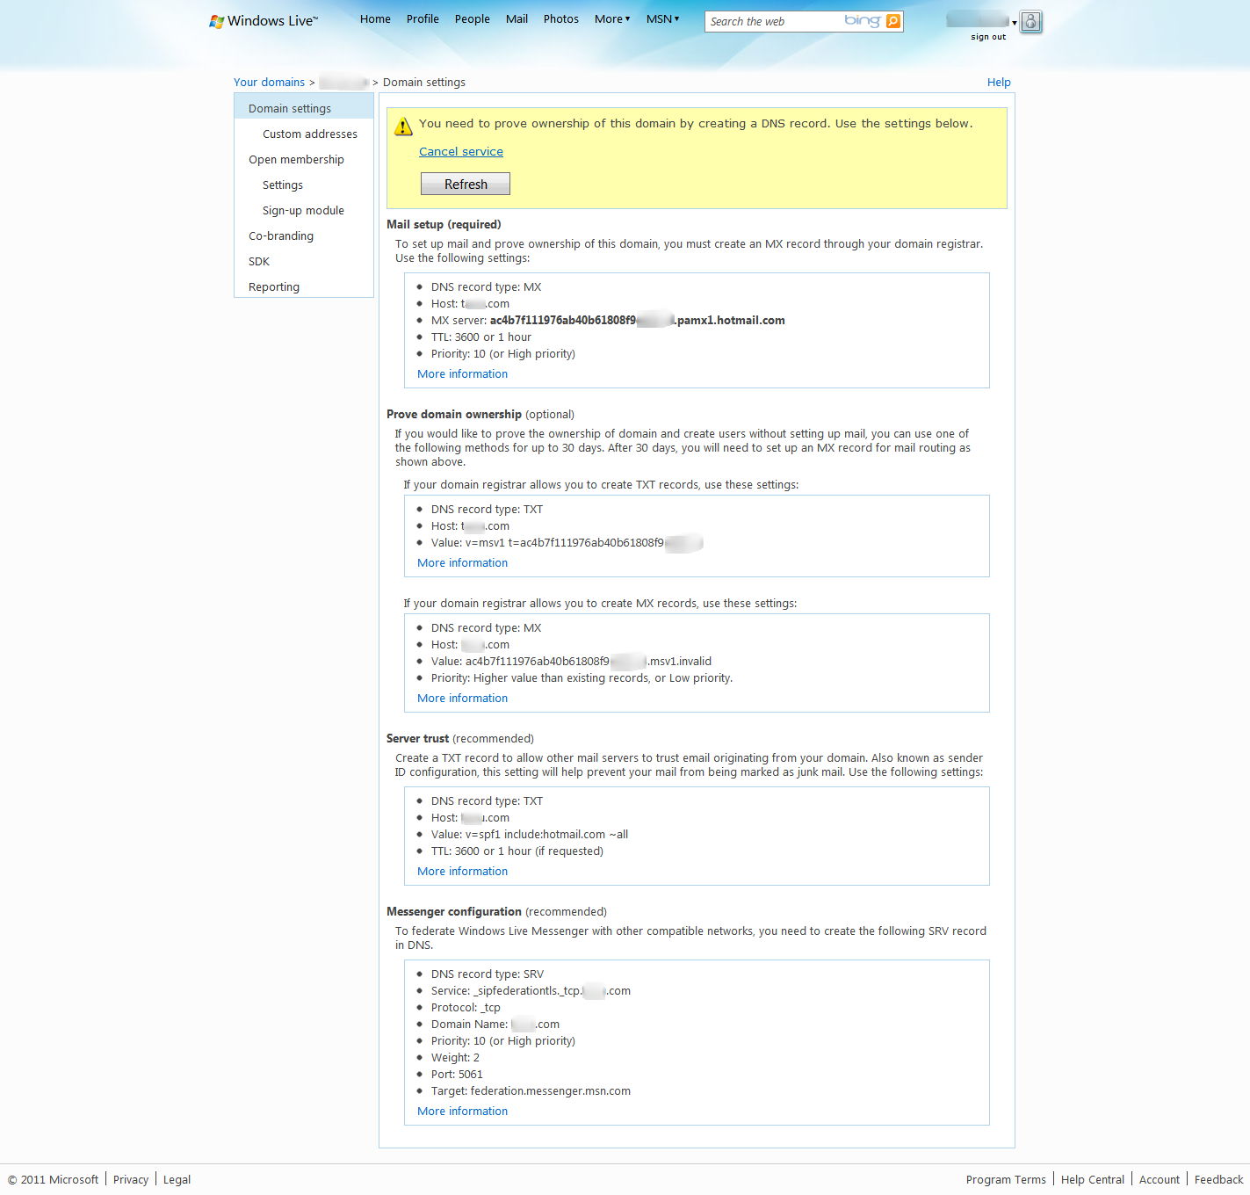Click the msv1.invalid MX value text
The image size is (1250, 1195).
pos(589,661)
